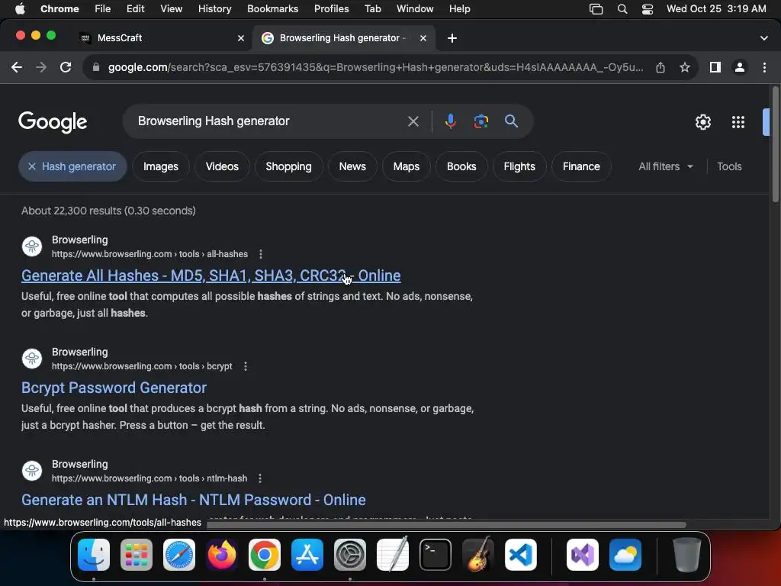Open Google apps grid

(x=738, y=122)
